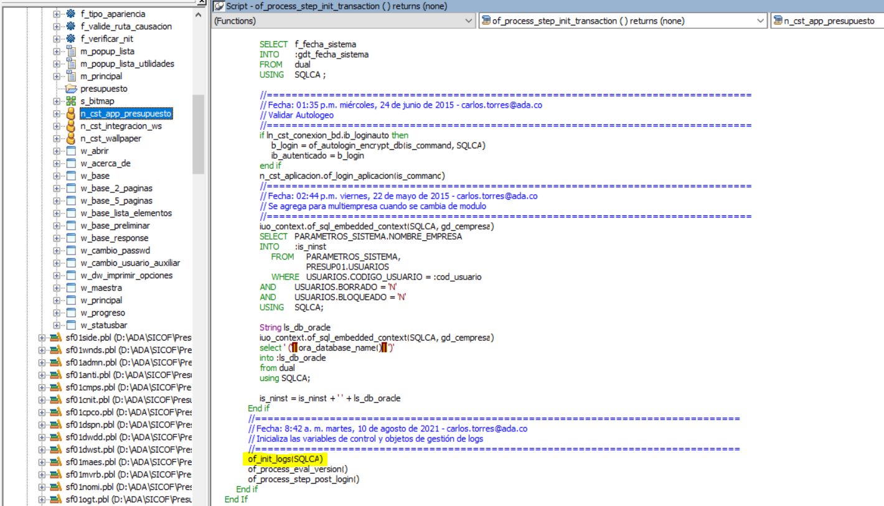Open the n_cst_app_presupuesto object dropdown

click(x=828, y=21)
